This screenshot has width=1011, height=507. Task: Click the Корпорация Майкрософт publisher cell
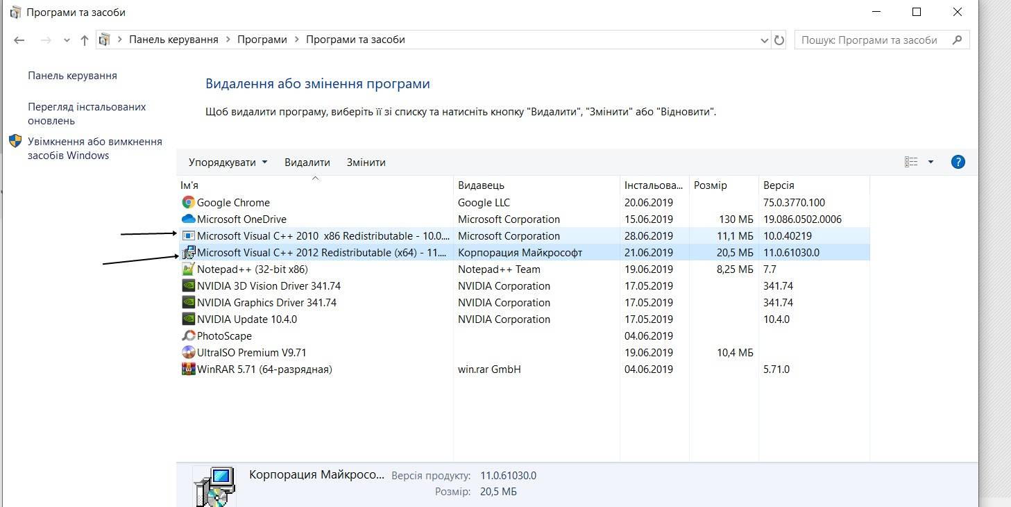point(520,253)
